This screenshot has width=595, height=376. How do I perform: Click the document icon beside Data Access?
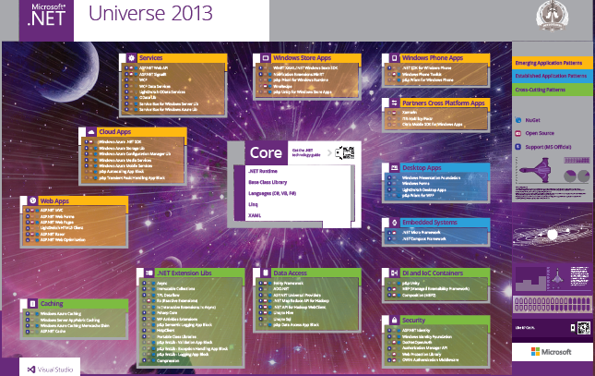click(266, 273)
